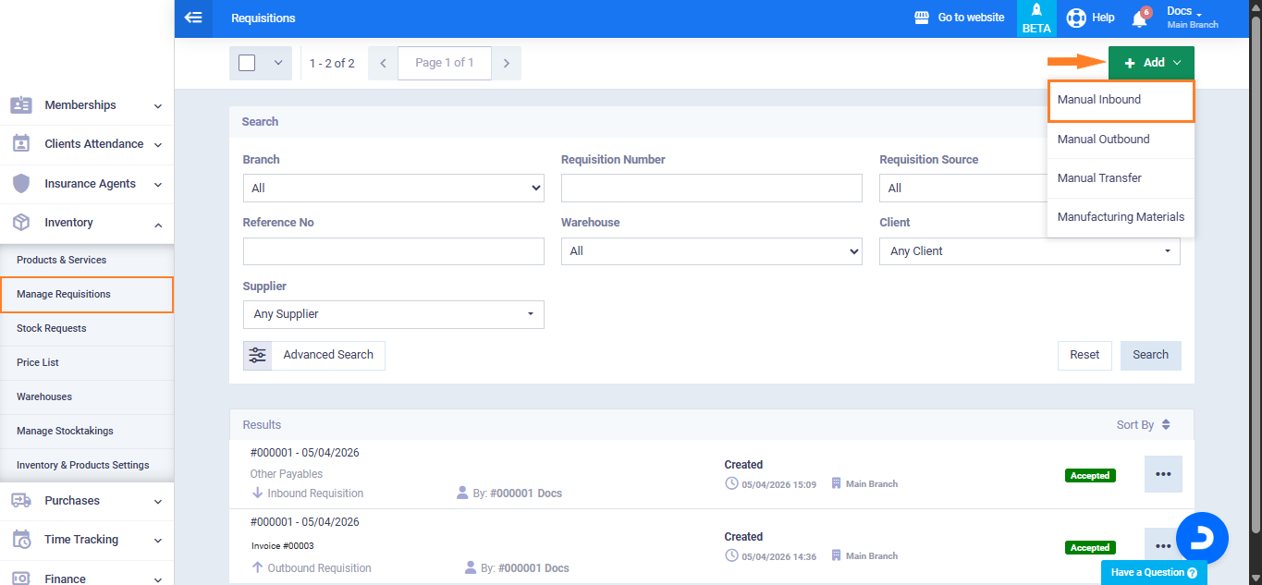1262x585 pixels.
Task: Open the notifications bell icon
Action: [1139, 18]
